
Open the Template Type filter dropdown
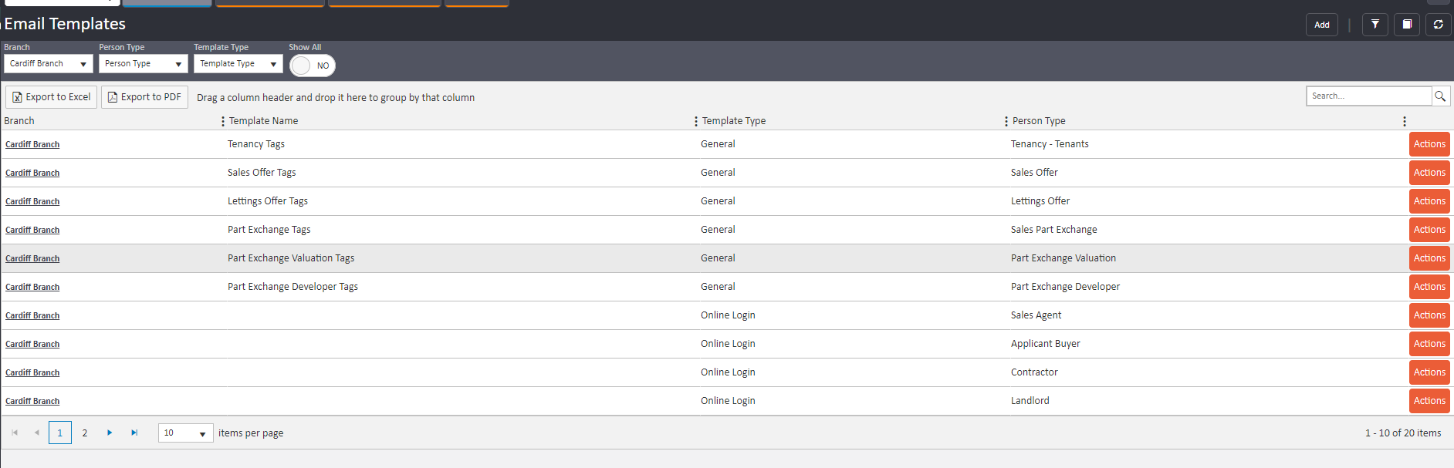point(238,64)
